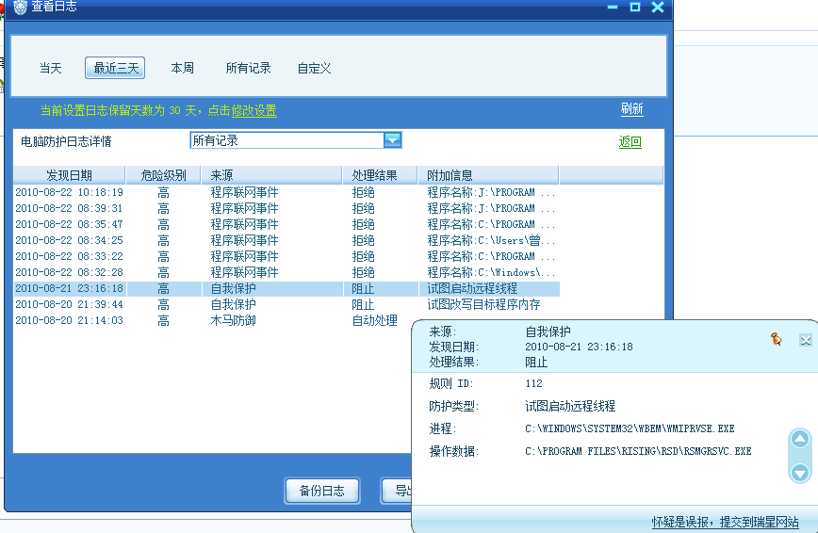The height and width of the screenshot is (533, 818).
Task: Choose the 自定义 time range tab
Action: point(314,69)
